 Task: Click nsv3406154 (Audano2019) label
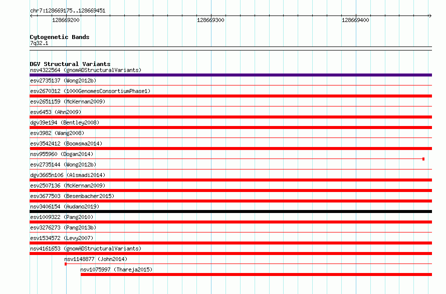65,206
